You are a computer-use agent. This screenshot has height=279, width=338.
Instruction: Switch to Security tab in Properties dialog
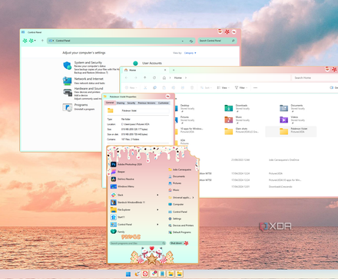pos(131,103)
